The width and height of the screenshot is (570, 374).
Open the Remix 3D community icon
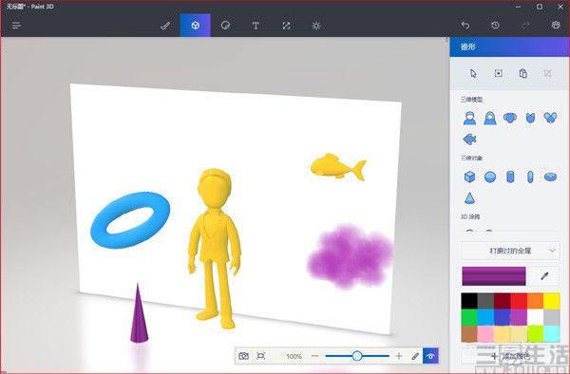(x=556, y=25)
